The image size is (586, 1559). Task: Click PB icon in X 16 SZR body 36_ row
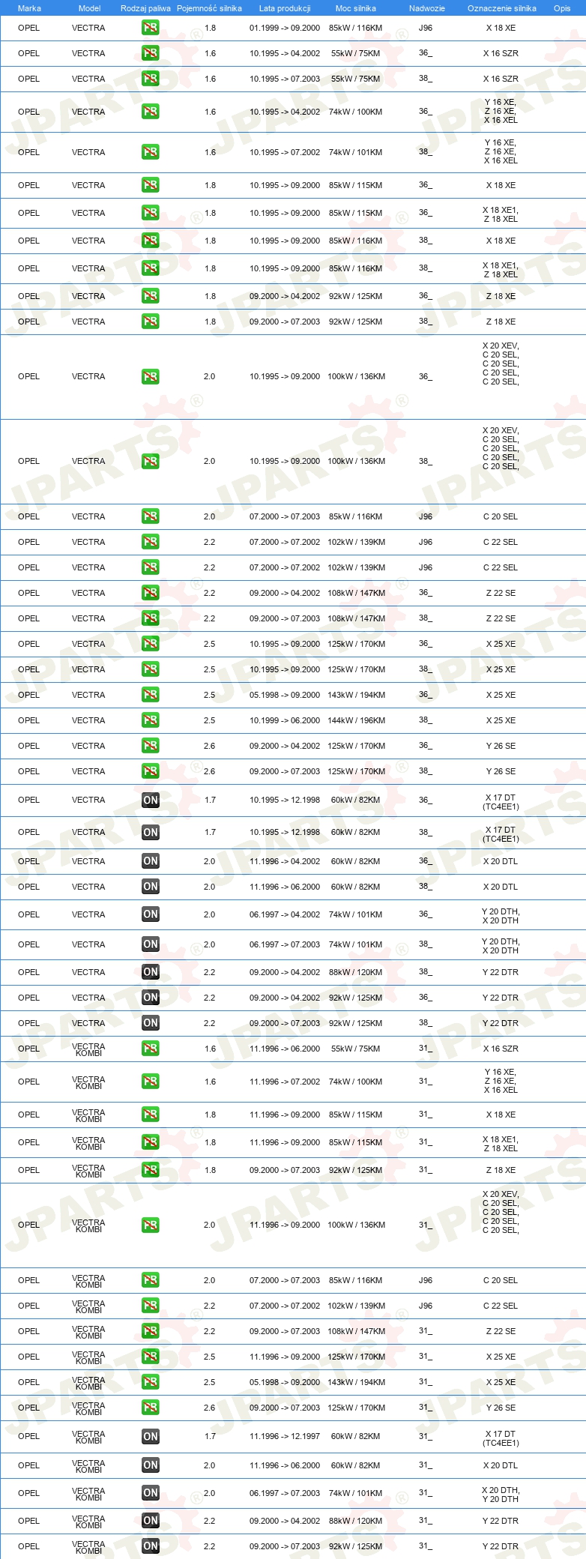pyautogui.click(x=150, y=53)
